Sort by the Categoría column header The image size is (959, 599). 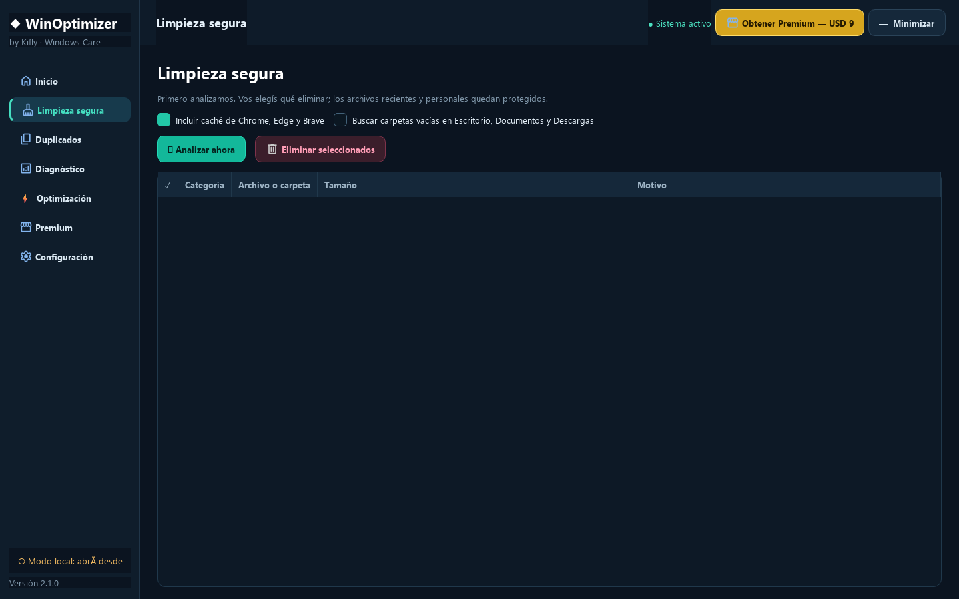pos(204,185)
